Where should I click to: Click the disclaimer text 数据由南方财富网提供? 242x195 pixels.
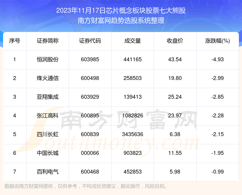(29, 186)
